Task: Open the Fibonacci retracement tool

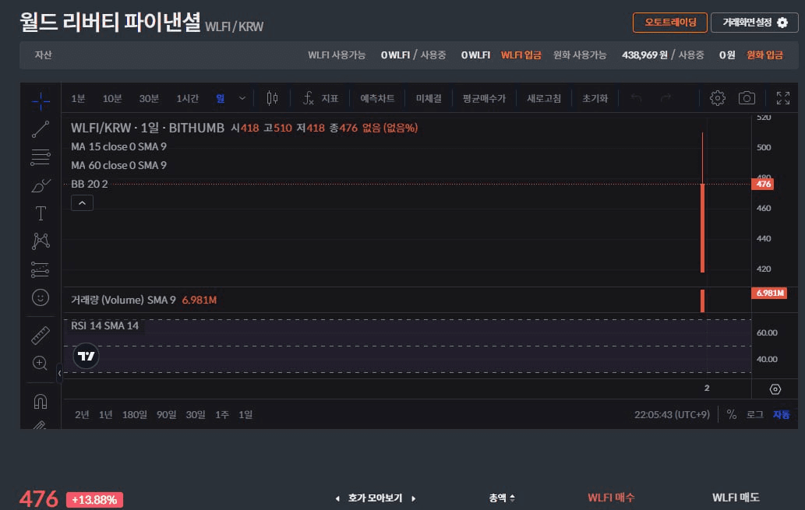Action: (41, 157)
